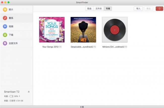
Task: Click the Smartisan T2 device name
Action: tap(12, 92)
